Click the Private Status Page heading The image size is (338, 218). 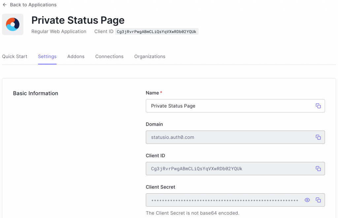(x=78, y=20)
